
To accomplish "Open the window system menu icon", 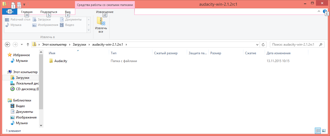I will click(5, 4).
